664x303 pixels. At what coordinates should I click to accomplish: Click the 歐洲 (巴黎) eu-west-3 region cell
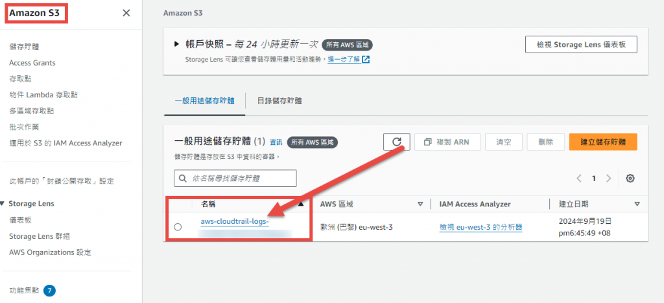[x=357, y=227]
